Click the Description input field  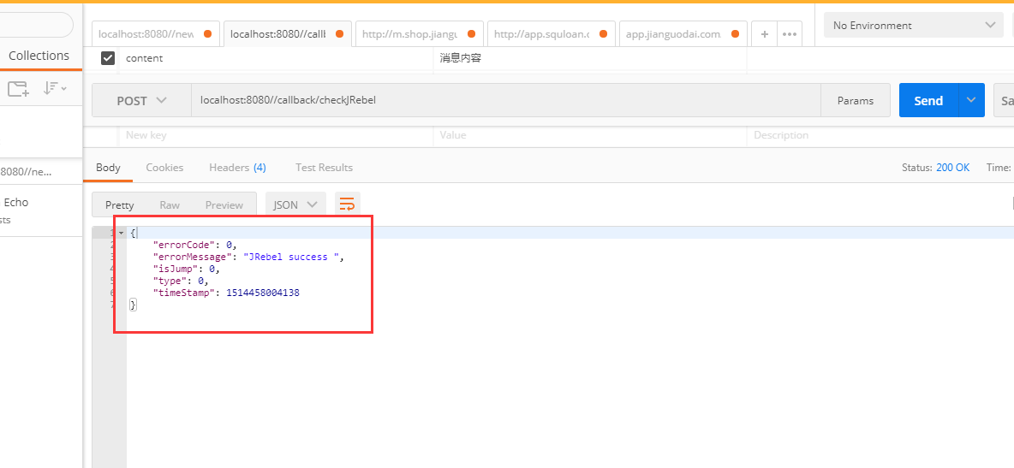[x=880, y=135]
